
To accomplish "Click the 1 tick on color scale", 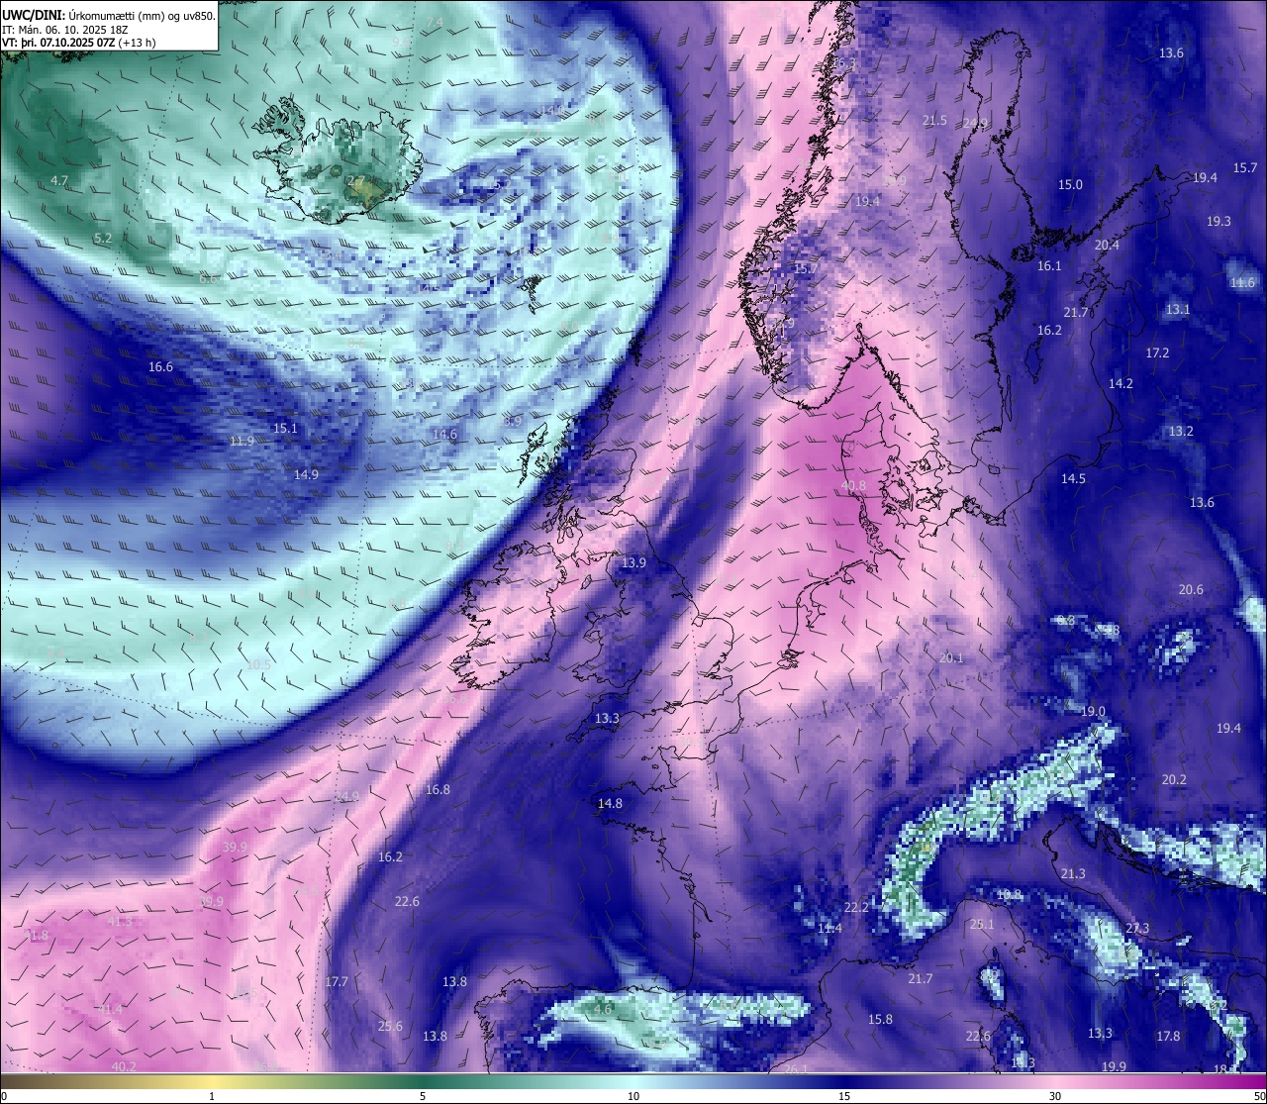I will tap(212, 1096).
